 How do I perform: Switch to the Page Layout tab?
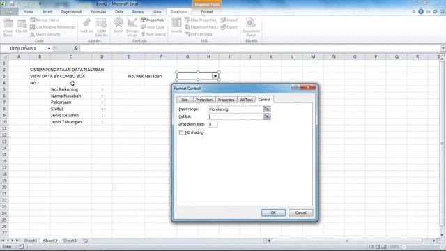(71, 12)
